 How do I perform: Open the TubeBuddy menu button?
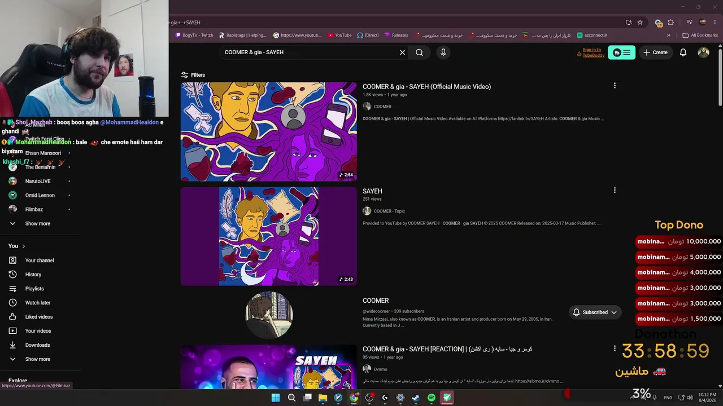coord(621,52)
